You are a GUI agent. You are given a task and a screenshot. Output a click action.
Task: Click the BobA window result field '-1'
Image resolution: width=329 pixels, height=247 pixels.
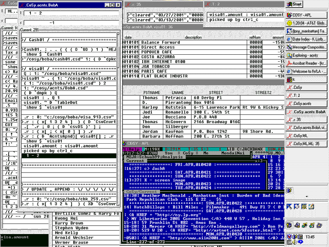71,23
